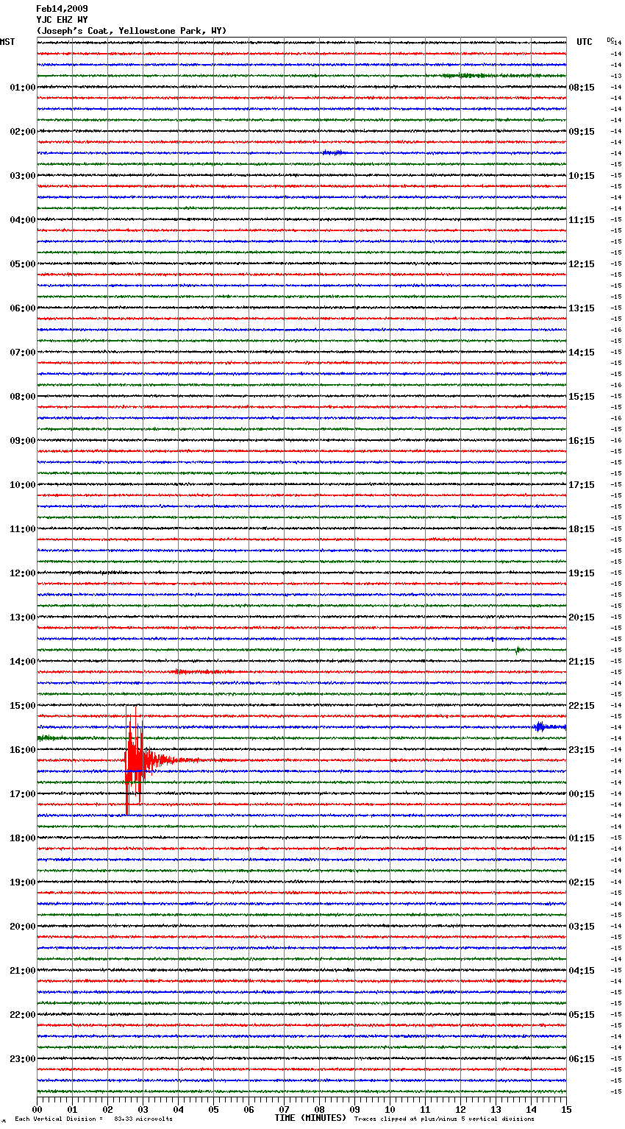Select the 02:00 MST time label

click(22, 132)
